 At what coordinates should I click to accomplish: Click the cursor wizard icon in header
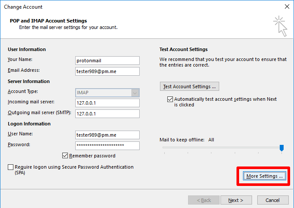tap(280, 26)
